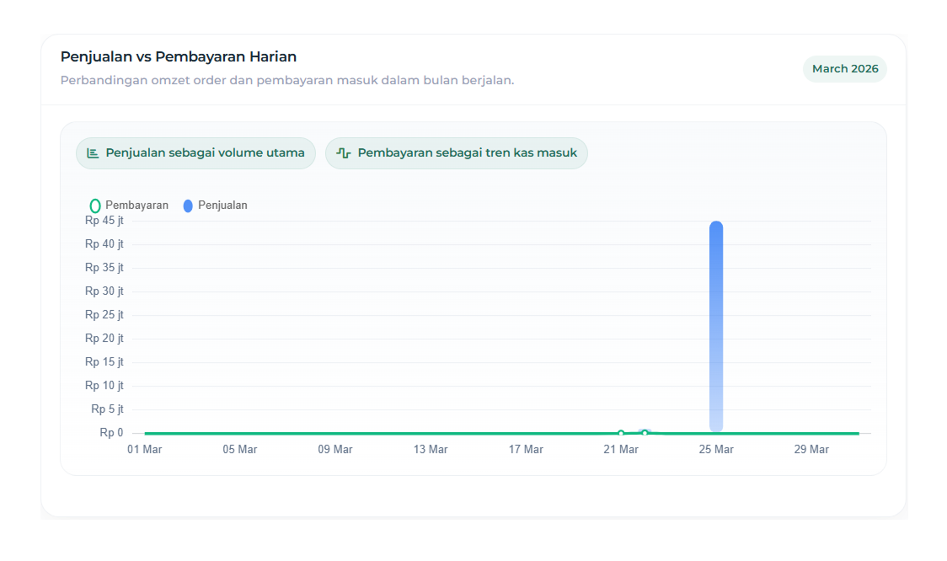The width and height of the screenshot is (947, 561).
Task: Click the March 2026 period badge
Action: point(845,69)
